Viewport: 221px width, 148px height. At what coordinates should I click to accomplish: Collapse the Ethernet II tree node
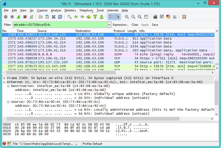(4, 82)
